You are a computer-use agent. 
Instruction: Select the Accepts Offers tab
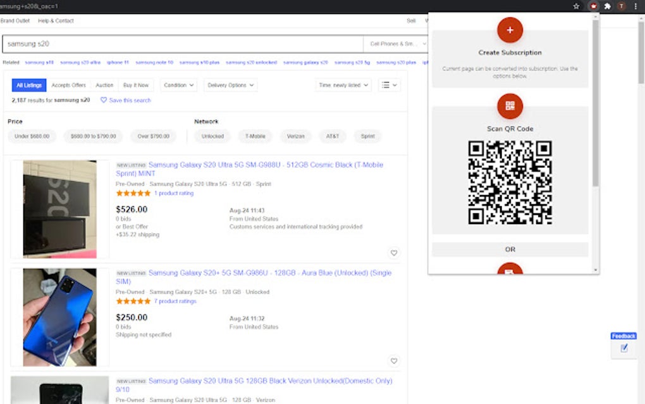(x=69, y=85)
